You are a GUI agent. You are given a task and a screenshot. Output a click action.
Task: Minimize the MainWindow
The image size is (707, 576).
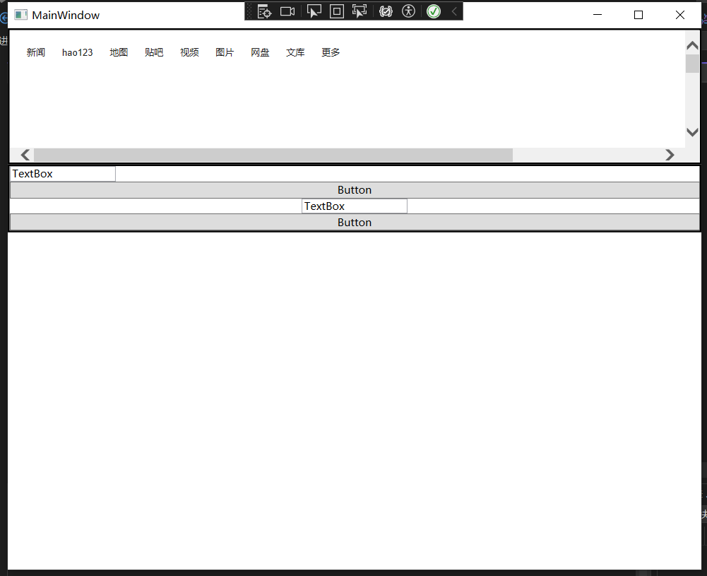click(598, 15)
